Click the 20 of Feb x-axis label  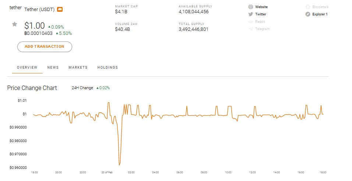click(x=107, y=173)
